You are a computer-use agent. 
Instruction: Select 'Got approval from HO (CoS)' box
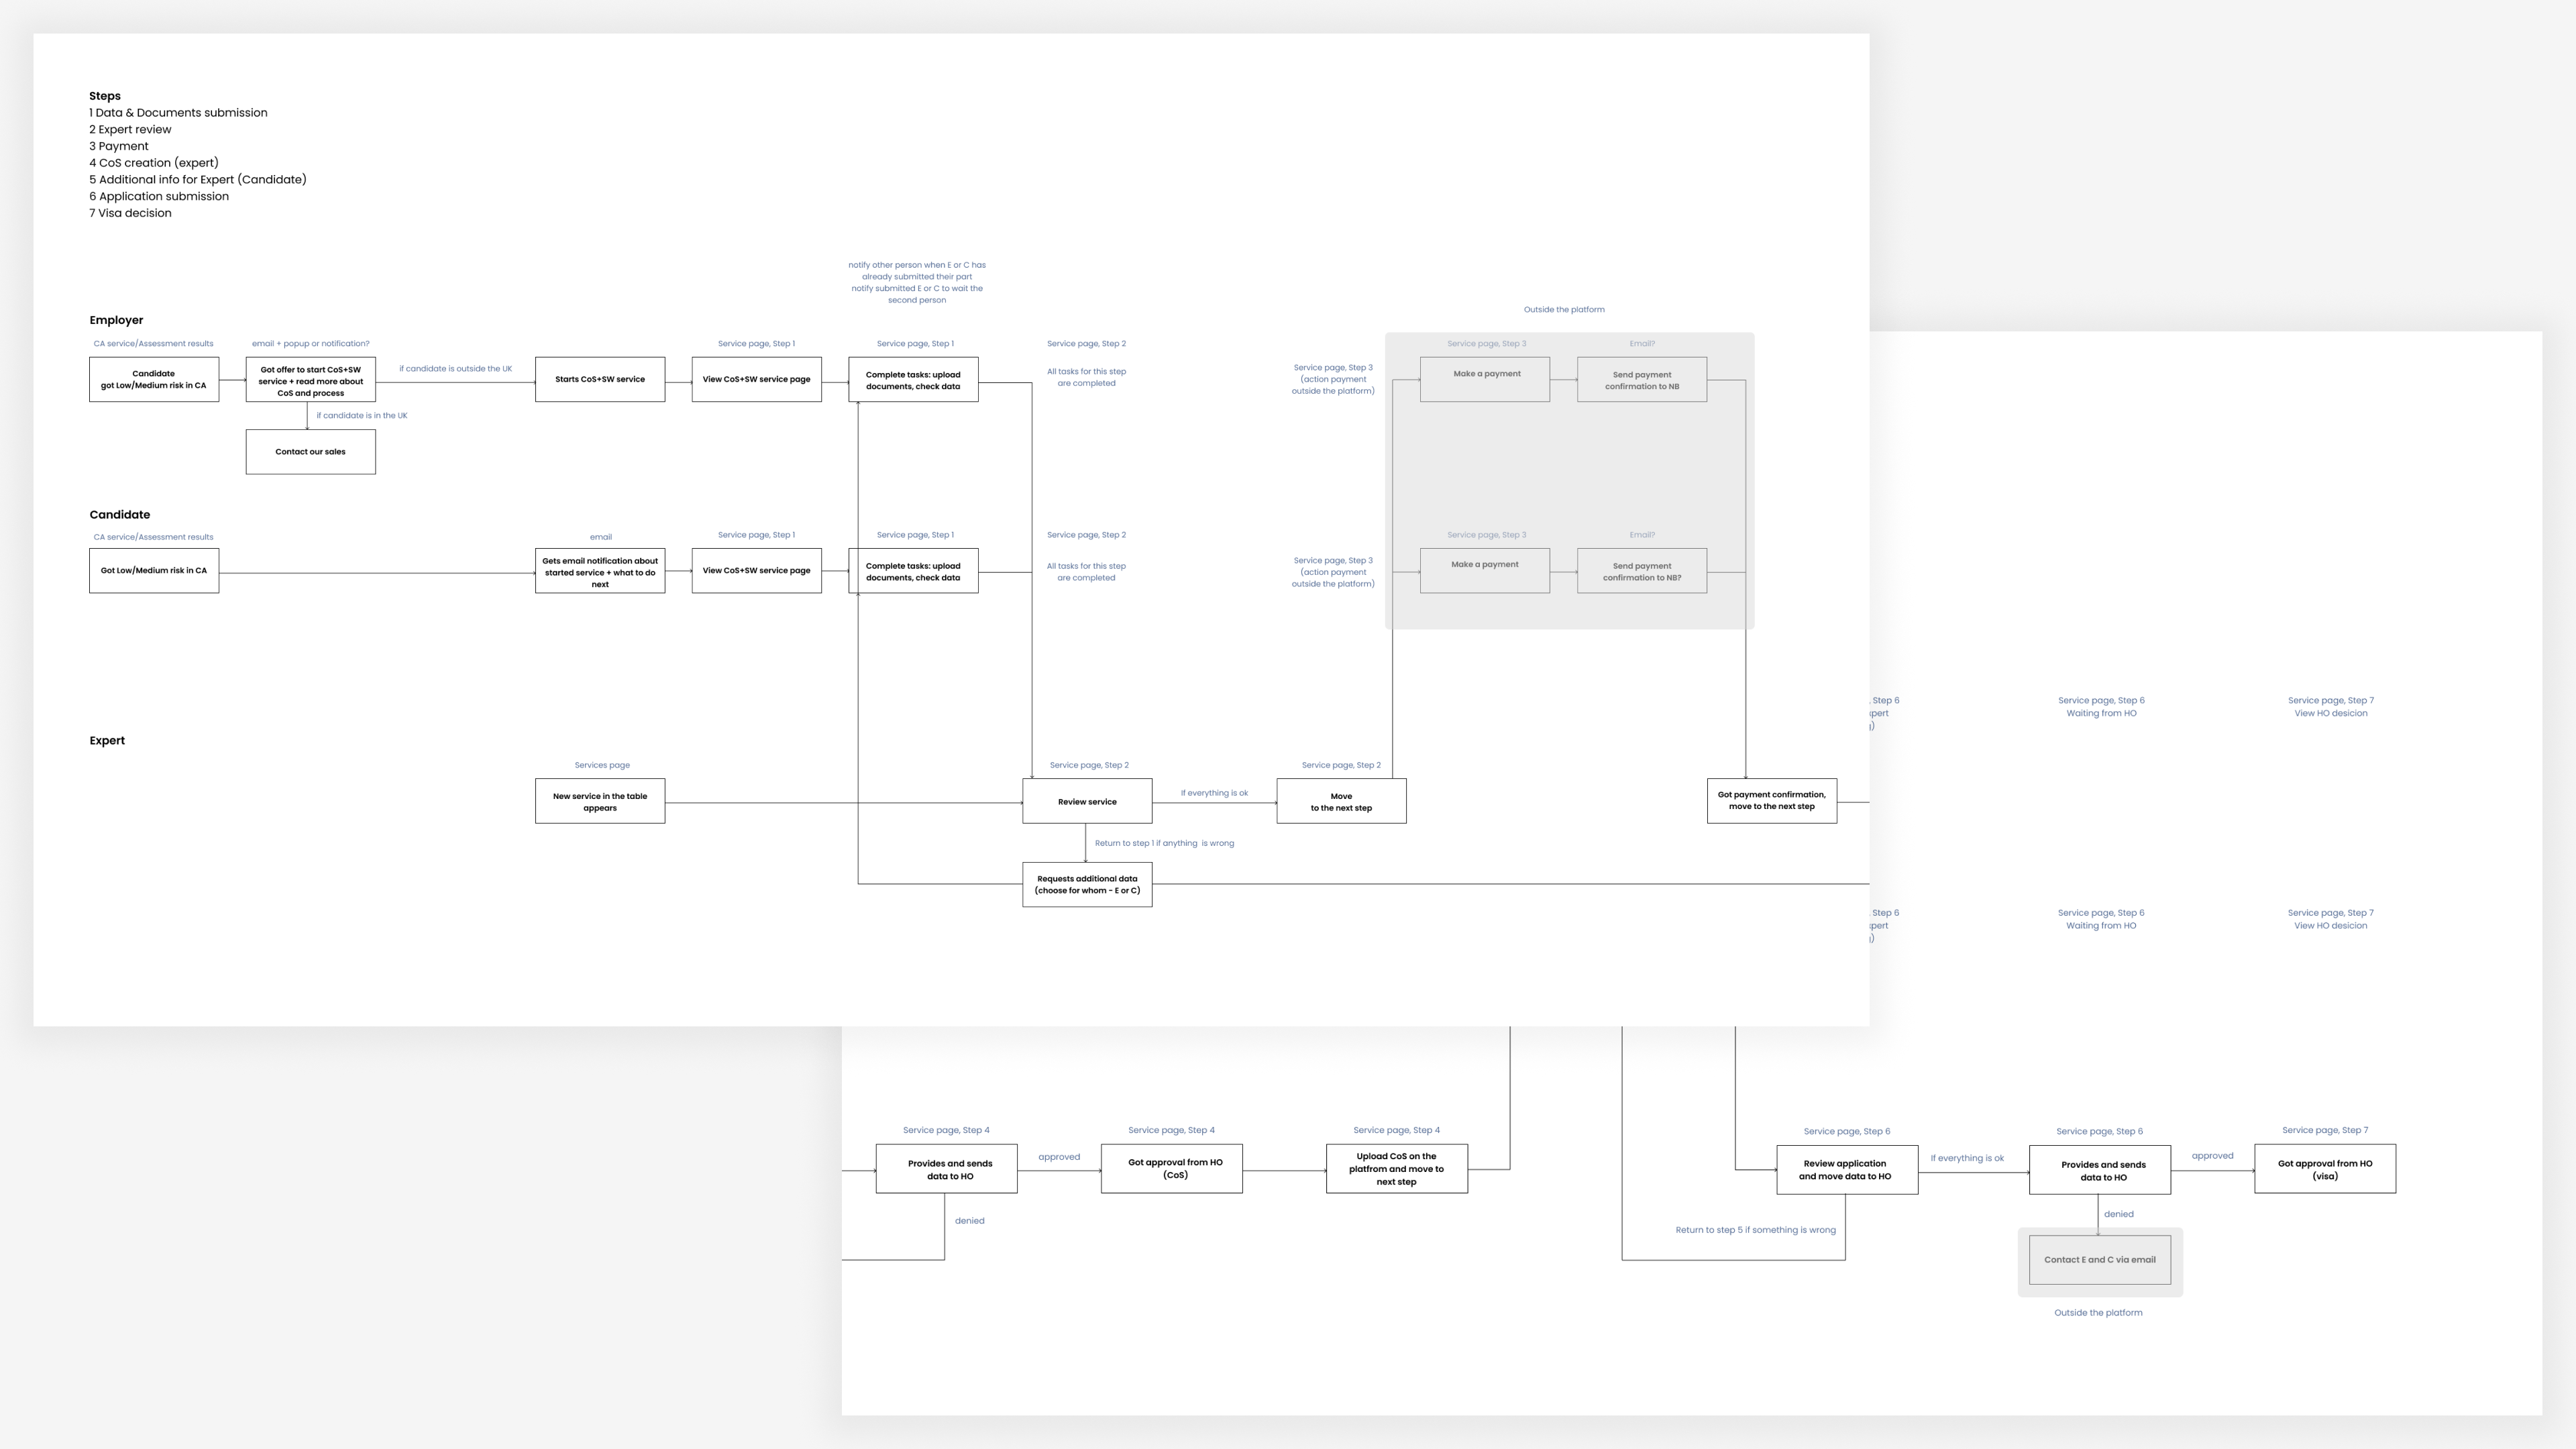click(1171, 1168)
